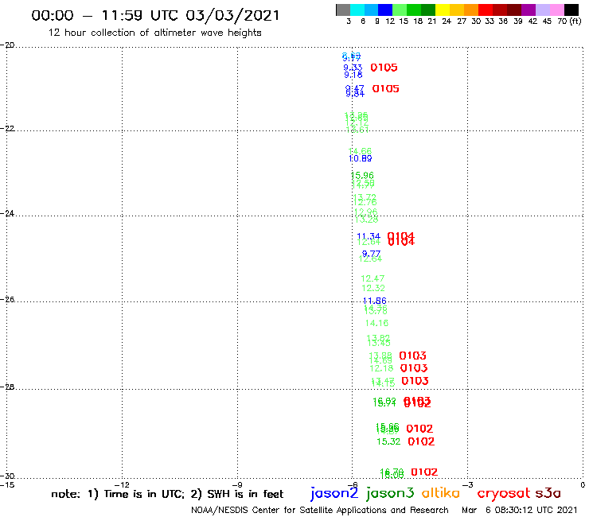Screen dimensions: 589x517
Task: Select the 0102 time label beside 15.32
Action: pyautogui.click(x=421, y=441)
